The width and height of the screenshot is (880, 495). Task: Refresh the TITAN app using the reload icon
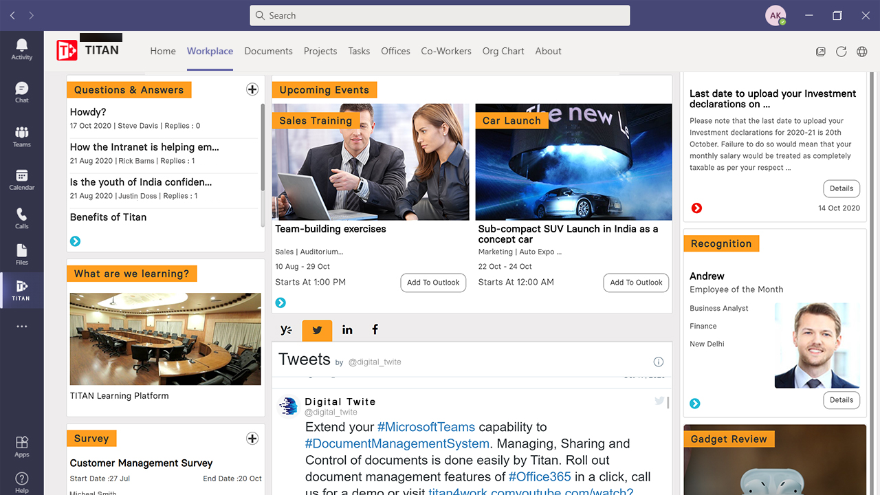(841, 51)
